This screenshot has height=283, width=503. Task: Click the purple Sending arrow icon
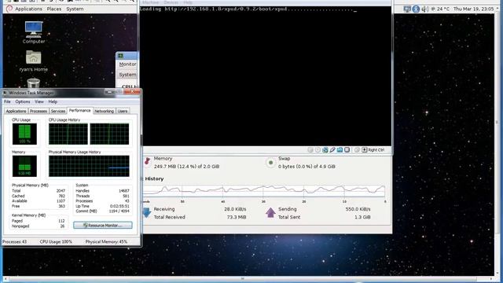tap(270, 212)
